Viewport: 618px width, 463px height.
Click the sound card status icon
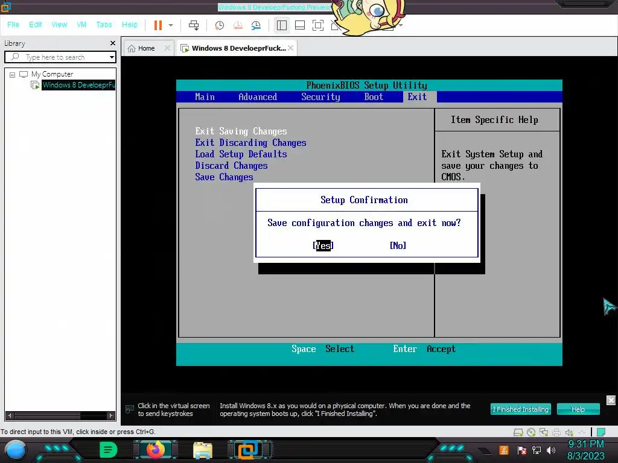569,433
